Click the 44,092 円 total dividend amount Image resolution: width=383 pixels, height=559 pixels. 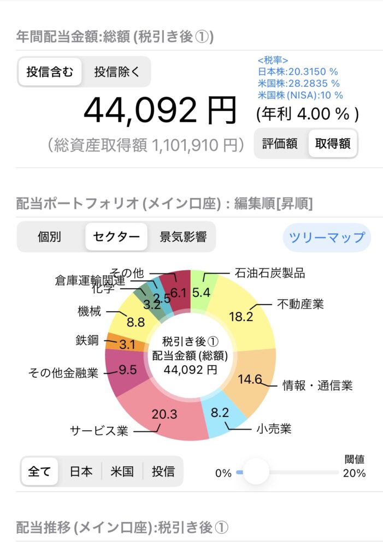click(160, 110)
